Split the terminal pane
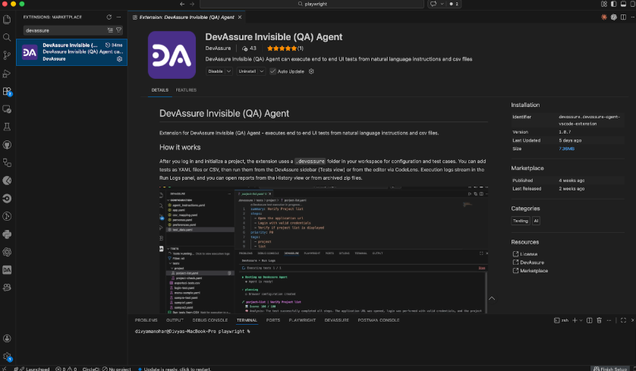636x371 pixels. [590, 320]
